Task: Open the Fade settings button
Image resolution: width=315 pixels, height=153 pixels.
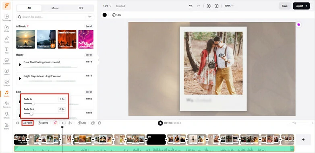Action: [x=27, y=123]
